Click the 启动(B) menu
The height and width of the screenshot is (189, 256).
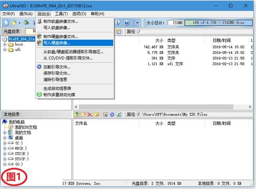click(x=44, y=14)
